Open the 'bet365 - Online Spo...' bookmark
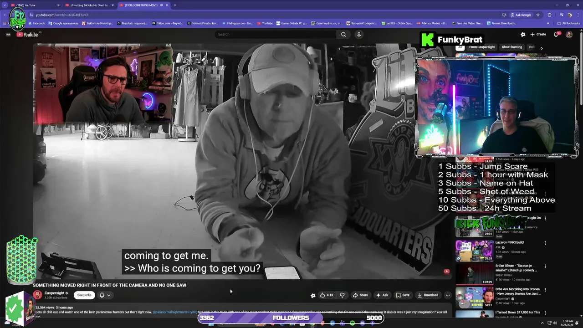This screenshot has height=328, width=583. [x=396, y=23]
